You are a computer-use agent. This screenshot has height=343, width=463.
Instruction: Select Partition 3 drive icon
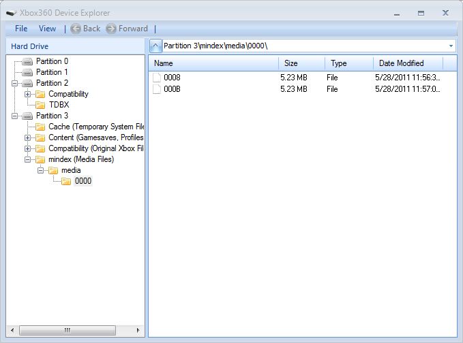tap(27, 116)
